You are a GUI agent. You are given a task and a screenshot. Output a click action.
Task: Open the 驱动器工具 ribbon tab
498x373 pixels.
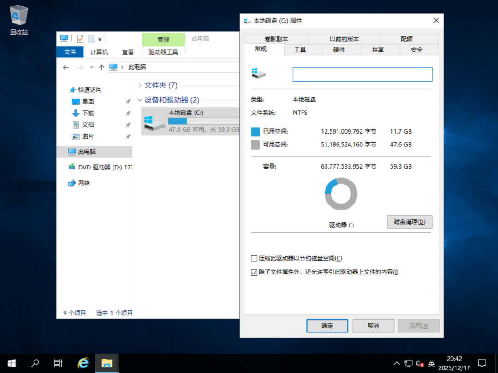tap(164, 52)
